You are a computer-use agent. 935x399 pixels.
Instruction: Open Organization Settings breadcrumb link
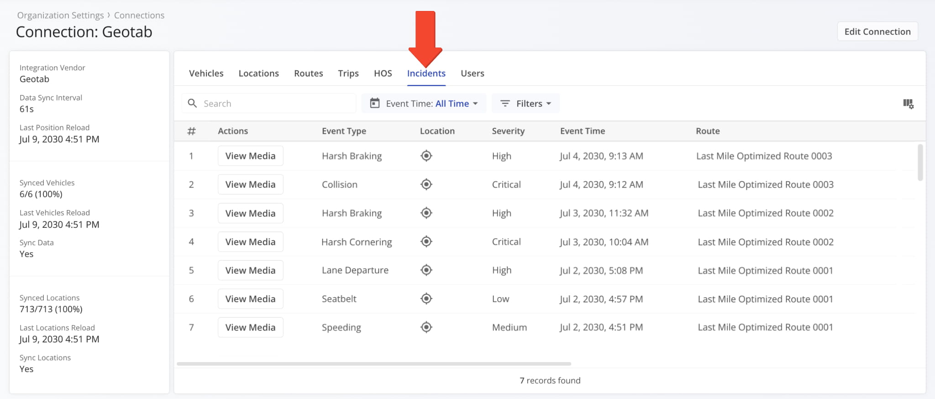pyautogui.click(x=60, y=15)
